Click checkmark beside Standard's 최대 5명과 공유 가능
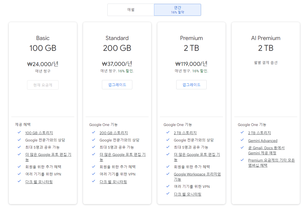 (x=93, y=147)
